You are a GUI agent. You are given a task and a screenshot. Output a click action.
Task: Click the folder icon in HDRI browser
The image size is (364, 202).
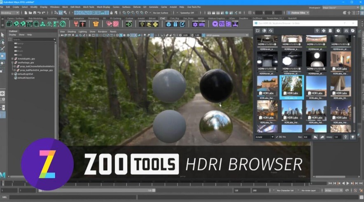[258, 30]
